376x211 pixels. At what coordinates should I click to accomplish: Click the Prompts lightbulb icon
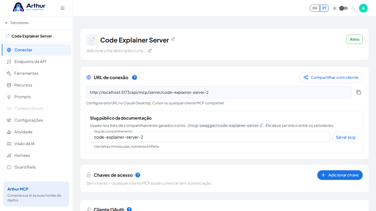[9, 97]
